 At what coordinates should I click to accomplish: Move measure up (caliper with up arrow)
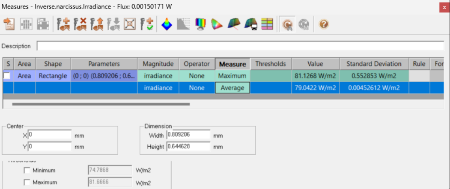(96, 24)
